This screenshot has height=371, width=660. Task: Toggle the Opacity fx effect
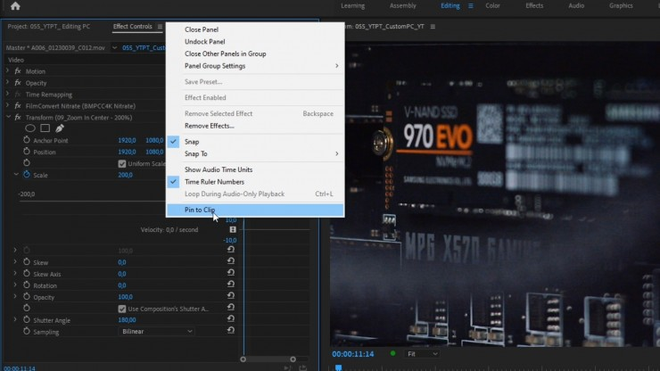(x=18, y=83)
